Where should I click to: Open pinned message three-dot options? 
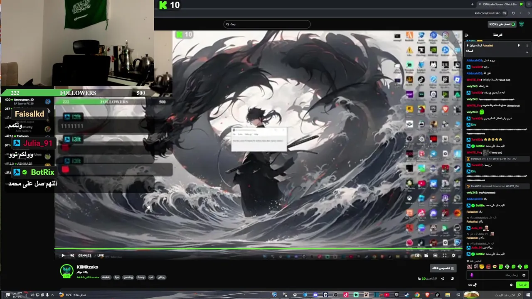pyautogui.click(x=527, y=46)
